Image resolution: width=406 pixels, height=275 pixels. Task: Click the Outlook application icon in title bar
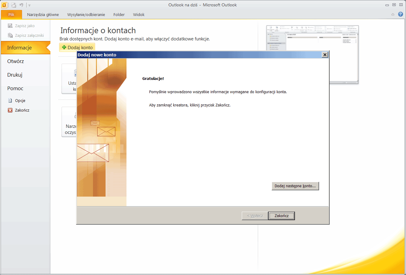[x=4, y=5]
